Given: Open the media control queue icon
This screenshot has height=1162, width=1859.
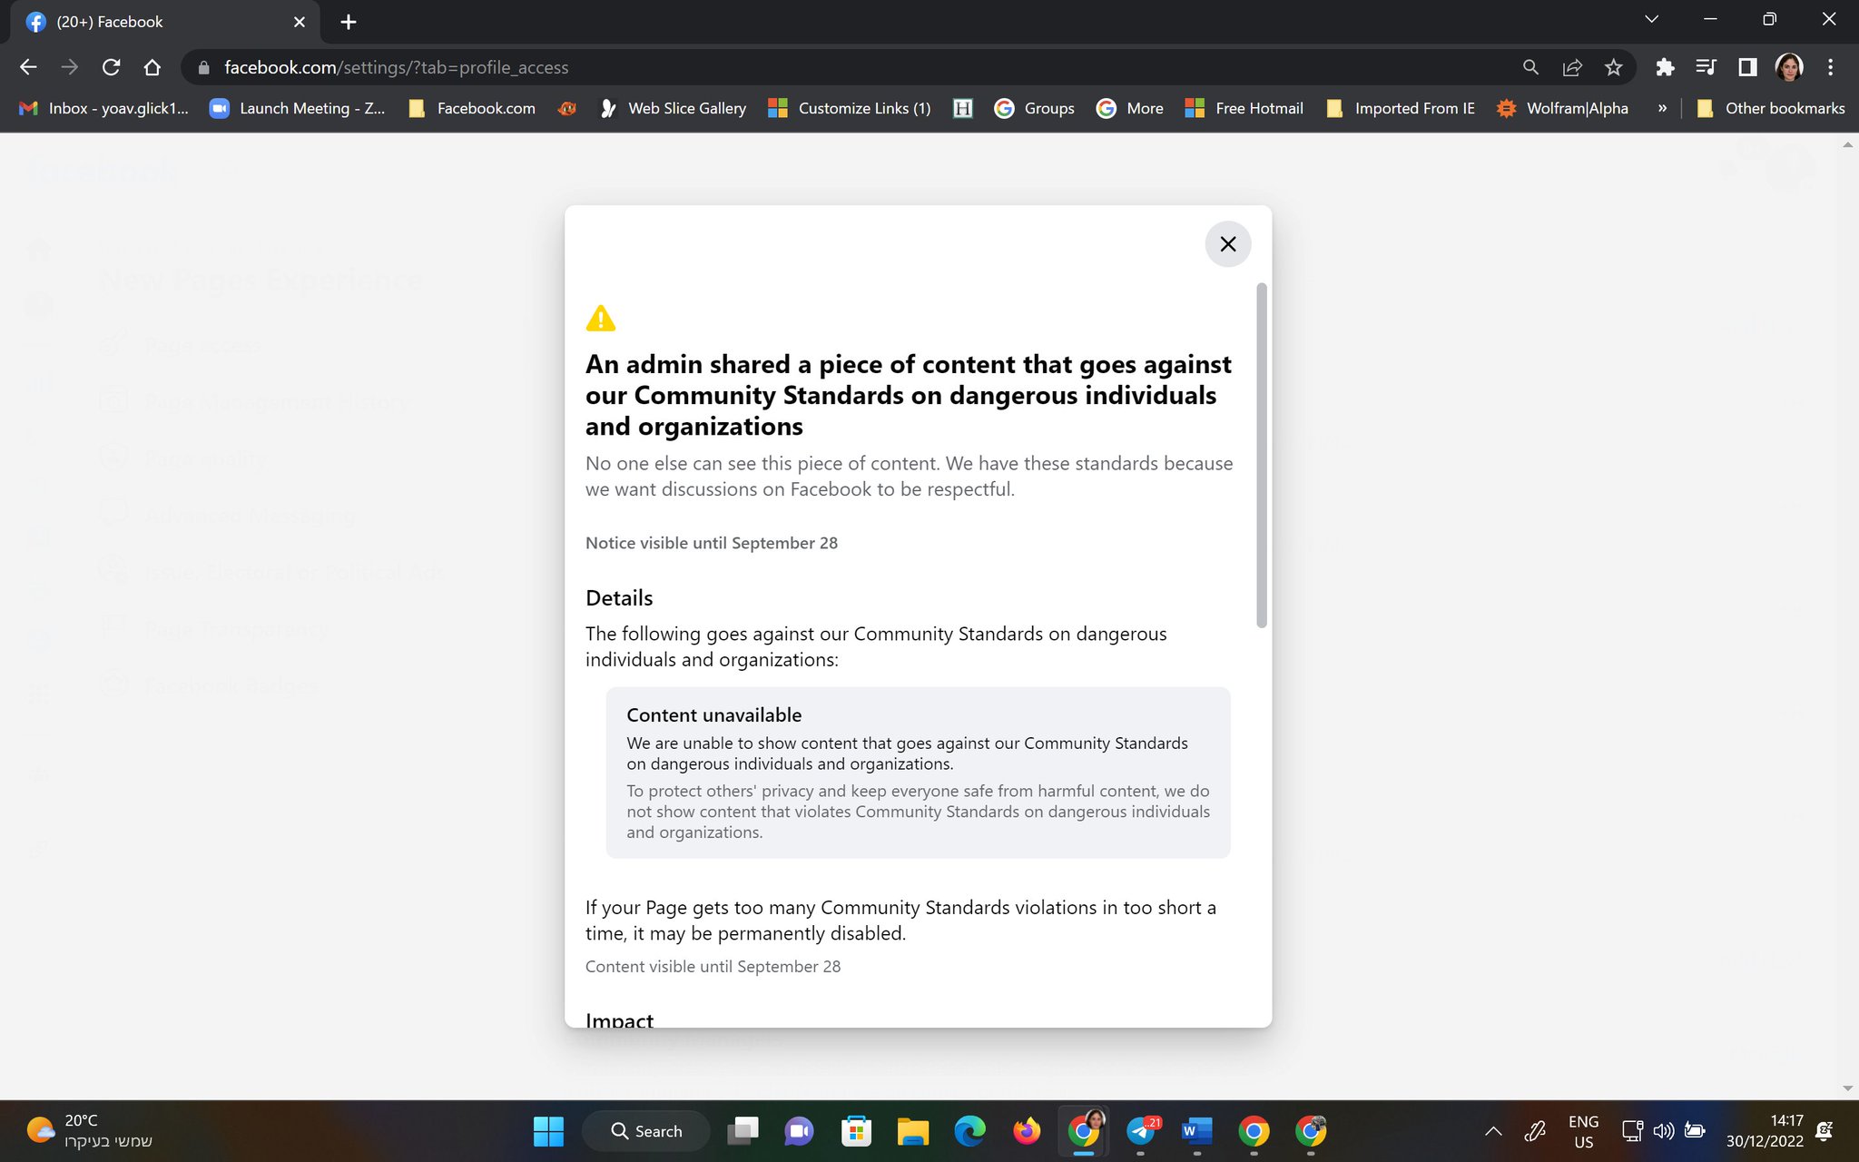Looking at the screenshot, I should 1706,67.
